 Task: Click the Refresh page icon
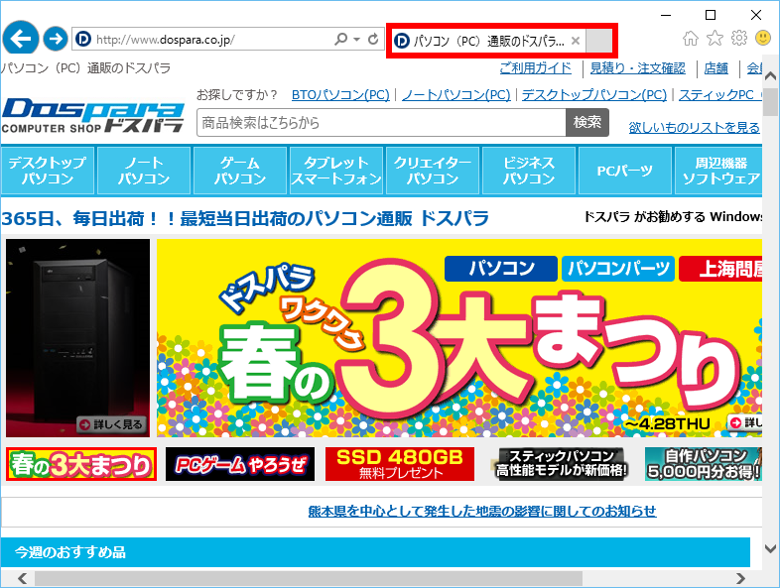pos(373,39)
